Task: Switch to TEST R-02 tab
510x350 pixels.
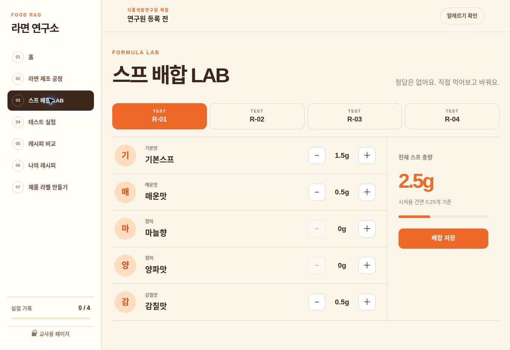Action: point(257,116)
